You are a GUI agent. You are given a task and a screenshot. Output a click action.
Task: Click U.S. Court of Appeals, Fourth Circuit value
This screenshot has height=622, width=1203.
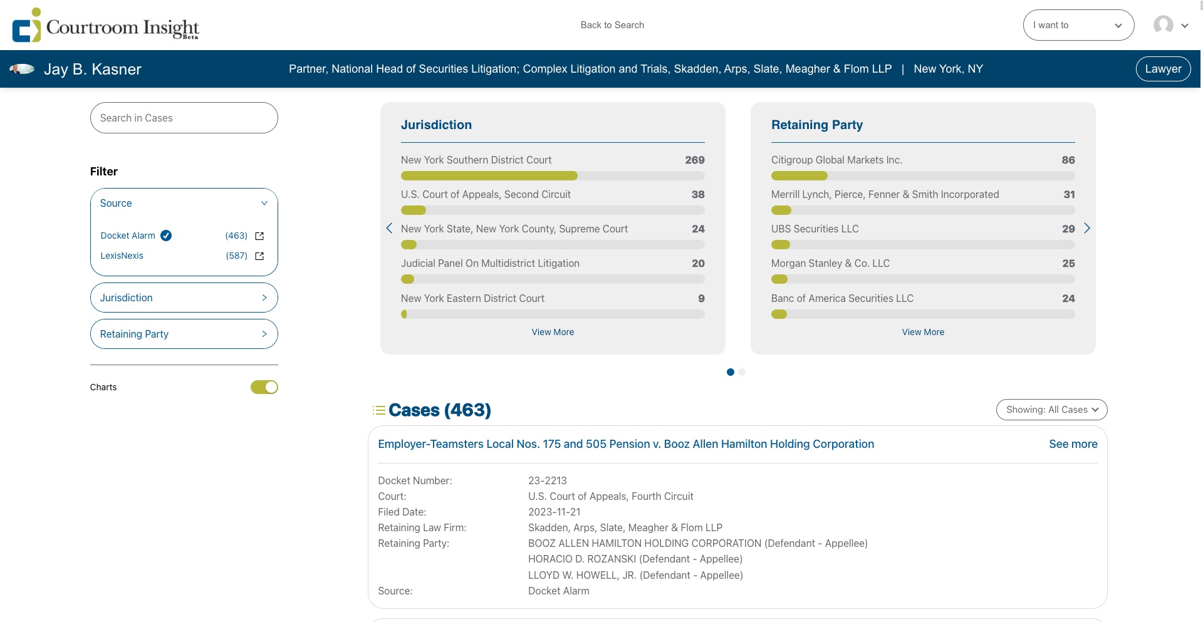pos(610,496)
